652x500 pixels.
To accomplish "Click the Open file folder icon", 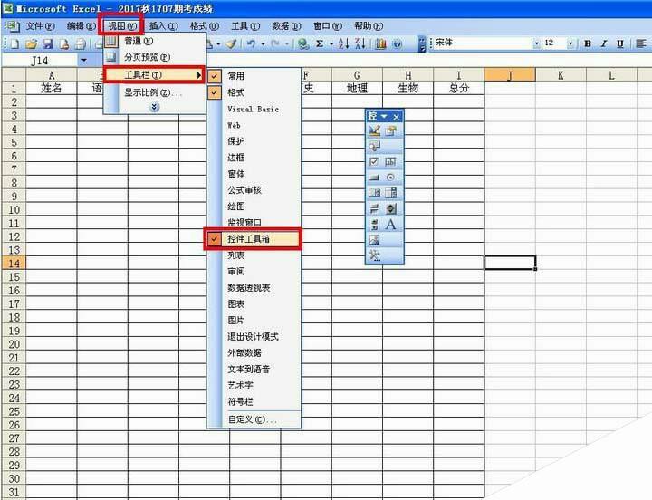I will [31, 43].
